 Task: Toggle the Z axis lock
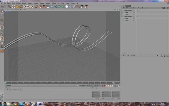[x=32, y=7]
